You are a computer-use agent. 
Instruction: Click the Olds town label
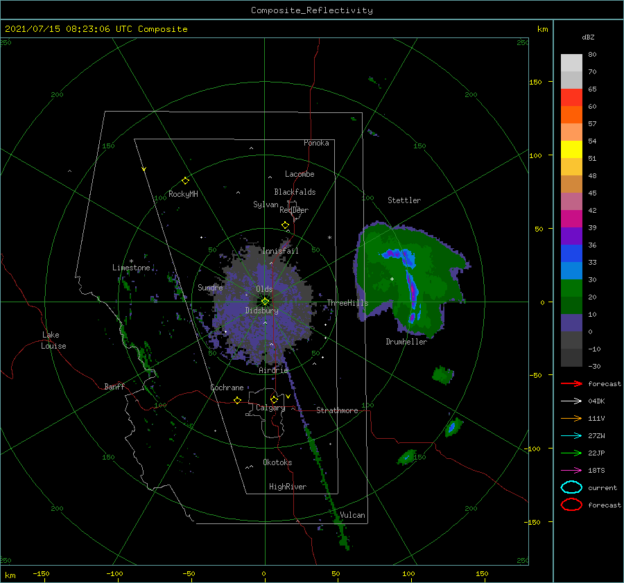264,289
